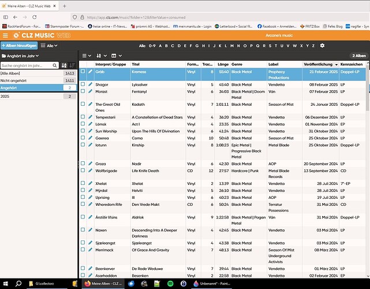Filter albums by letter M
This screenshot has width=370, height=289.
pyautogui.click(x=232, y=46)
